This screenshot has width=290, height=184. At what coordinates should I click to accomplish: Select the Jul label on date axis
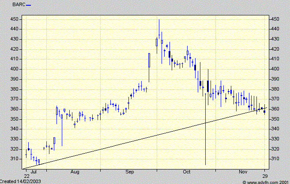[x=34, y=174]
